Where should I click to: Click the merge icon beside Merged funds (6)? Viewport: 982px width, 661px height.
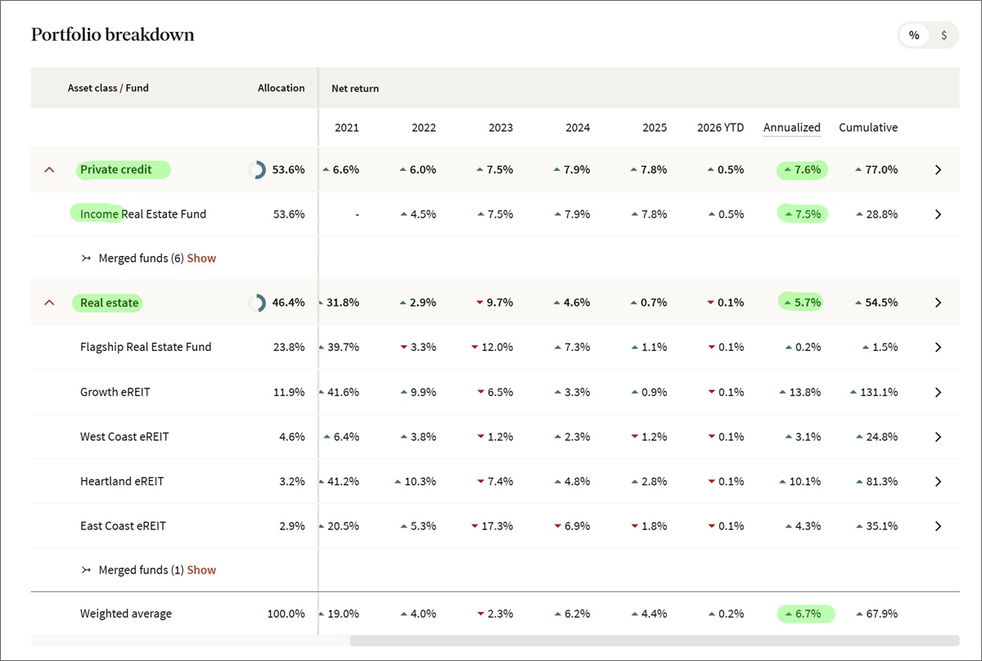click(x=85, y=258)
